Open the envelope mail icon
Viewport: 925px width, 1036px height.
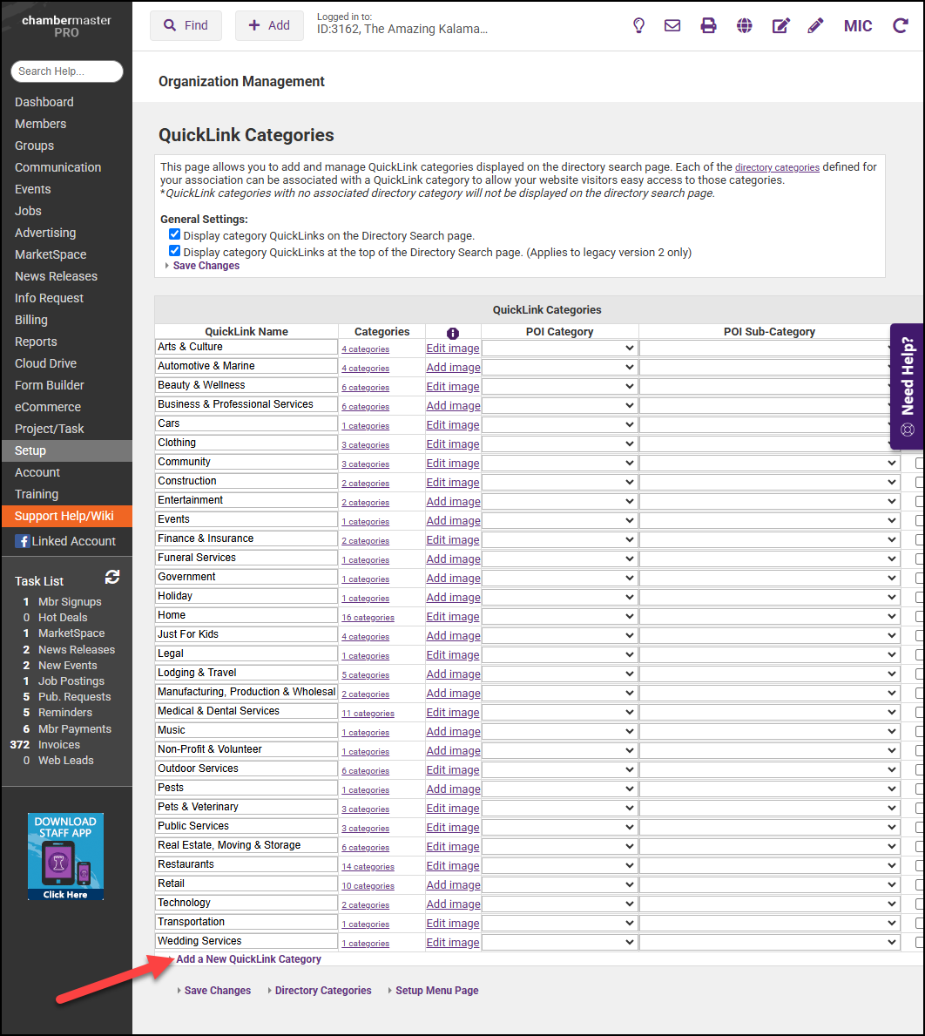click(672, 26)
